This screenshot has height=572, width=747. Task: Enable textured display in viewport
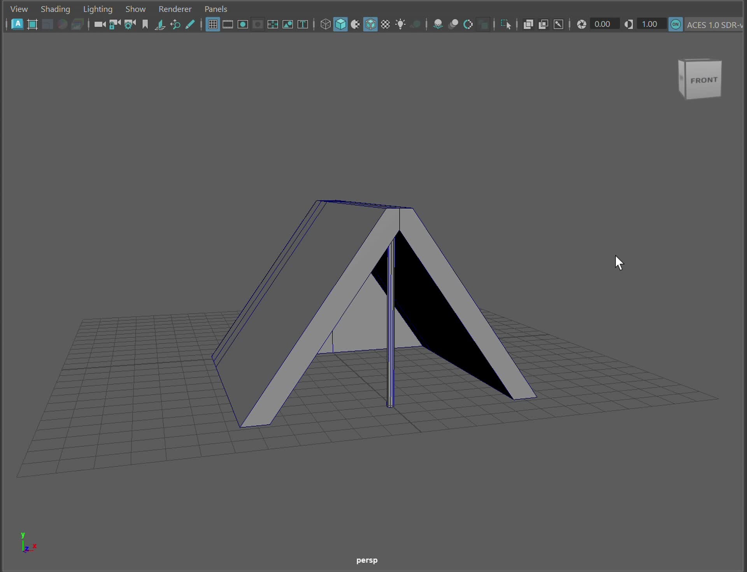(x=370, y=24)
